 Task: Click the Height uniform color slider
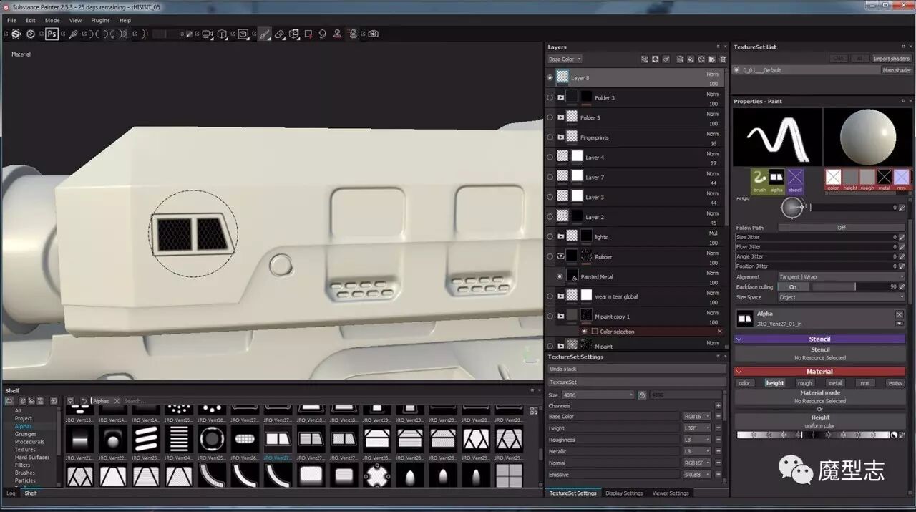point(813,435)
